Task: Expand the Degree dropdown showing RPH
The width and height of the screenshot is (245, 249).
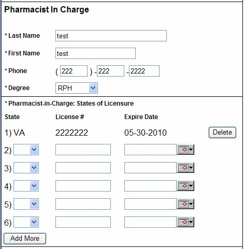Action: click(x=77, y=88)
